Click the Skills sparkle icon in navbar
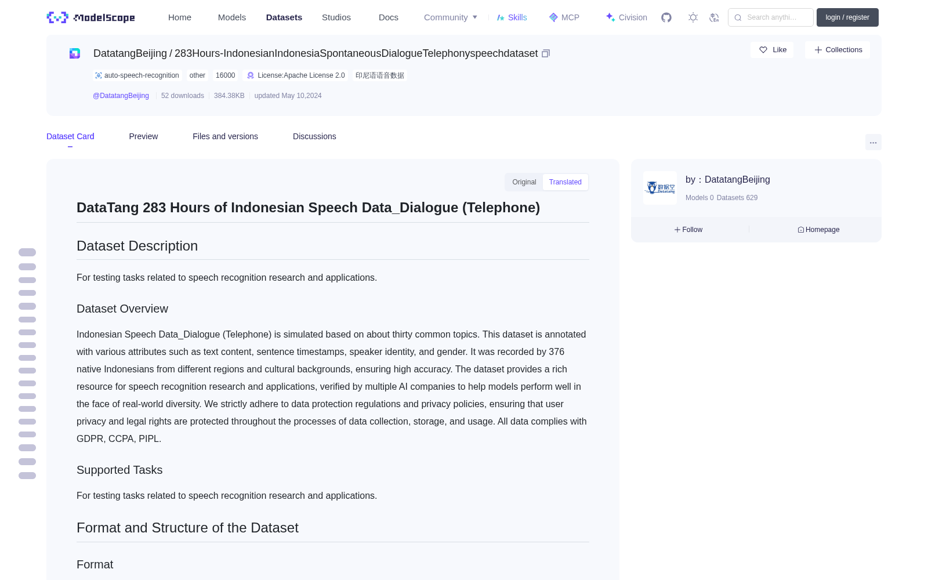Image resolution: width=928 pixels, height=580 pixels. [501, 17]
